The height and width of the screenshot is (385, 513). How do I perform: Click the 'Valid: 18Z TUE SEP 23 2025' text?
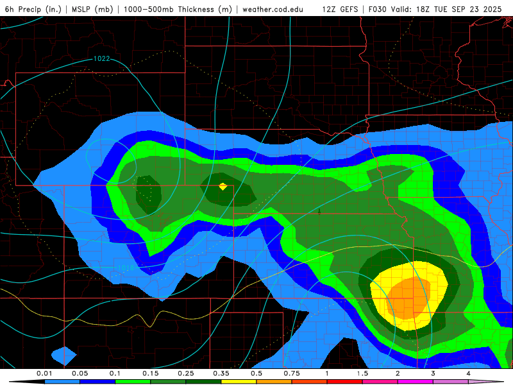pyautogui.click(x=446, y=10)
